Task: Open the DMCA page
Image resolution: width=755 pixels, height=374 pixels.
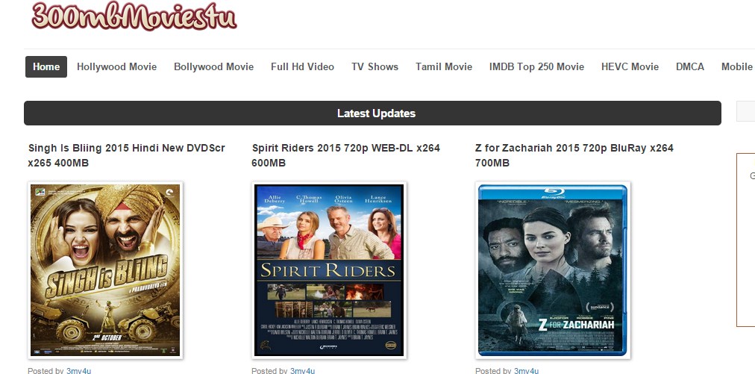Action: click(690, 66)
